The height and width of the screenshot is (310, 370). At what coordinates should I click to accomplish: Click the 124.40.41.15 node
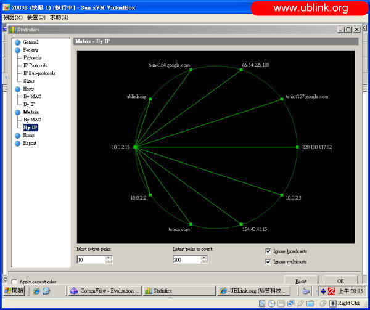(241, 224)
